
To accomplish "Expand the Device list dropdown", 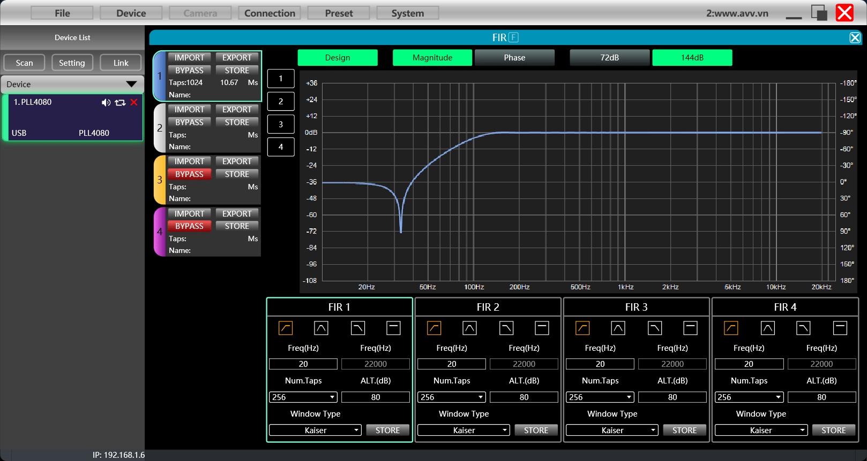I will pyautogui.click(x=72, y=84).
